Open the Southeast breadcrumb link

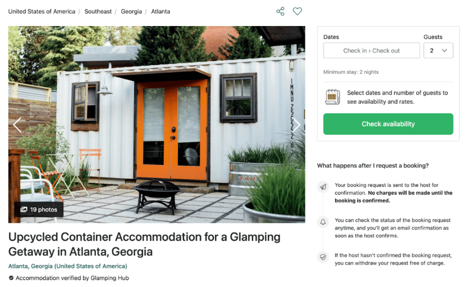98,11
